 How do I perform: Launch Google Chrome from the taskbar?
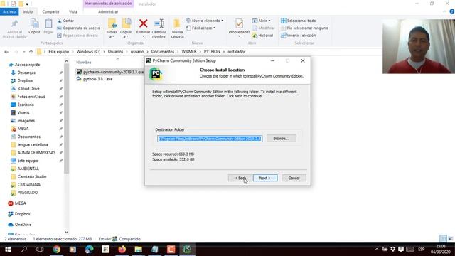tap(57, 250)
